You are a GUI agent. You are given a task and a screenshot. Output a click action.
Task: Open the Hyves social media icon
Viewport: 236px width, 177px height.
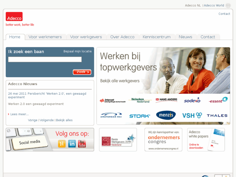[62, 144]
